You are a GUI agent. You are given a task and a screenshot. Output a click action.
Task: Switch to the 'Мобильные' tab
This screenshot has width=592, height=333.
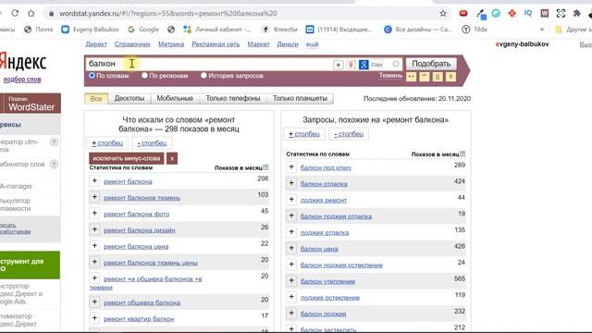[175, 98]
